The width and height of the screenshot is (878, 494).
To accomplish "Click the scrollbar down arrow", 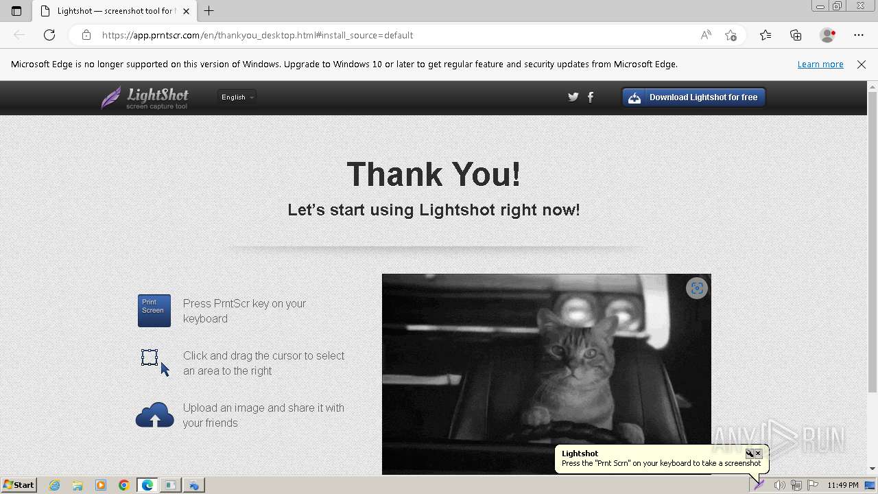I will tap(873, 469).
